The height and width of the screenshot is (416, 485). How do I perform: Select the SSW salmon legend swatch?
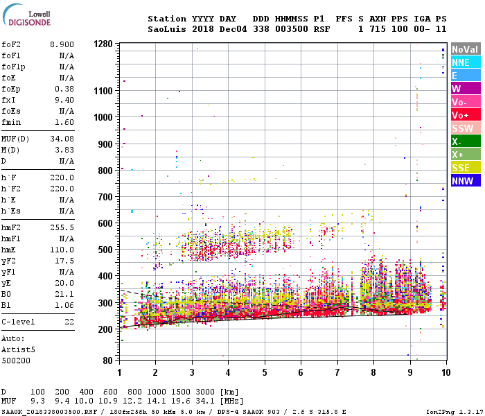[x=466, y=128]
